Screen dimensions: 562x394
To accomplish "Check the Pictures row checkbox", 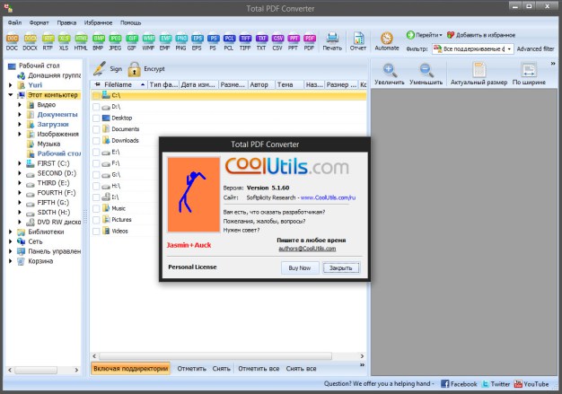I will pos(96,220).
